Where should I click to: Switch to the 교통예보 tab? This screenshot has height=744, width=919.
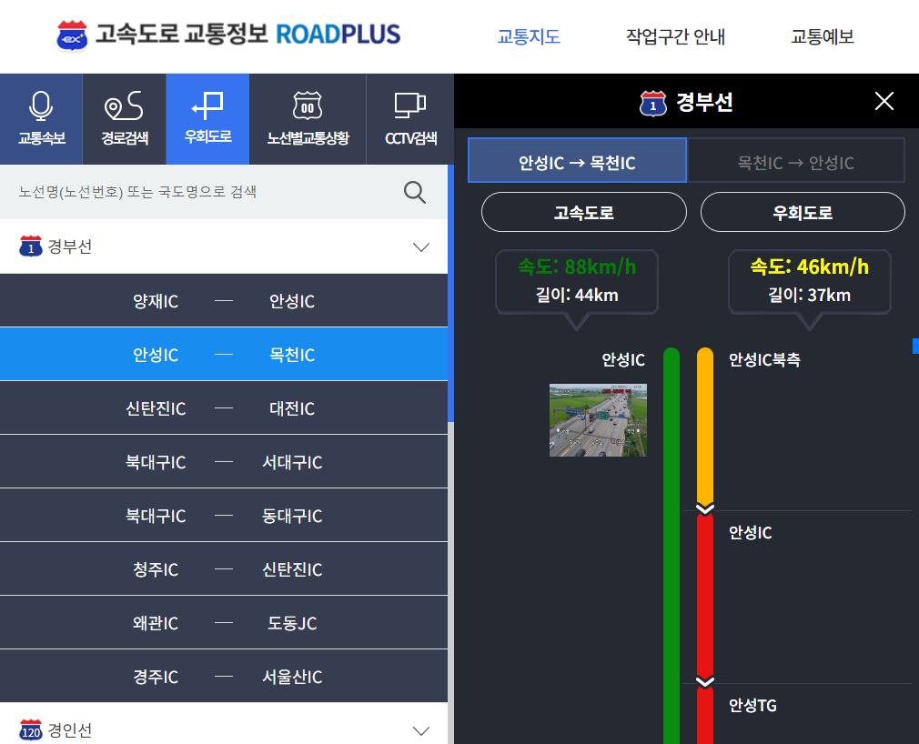(x=821, y=36)
